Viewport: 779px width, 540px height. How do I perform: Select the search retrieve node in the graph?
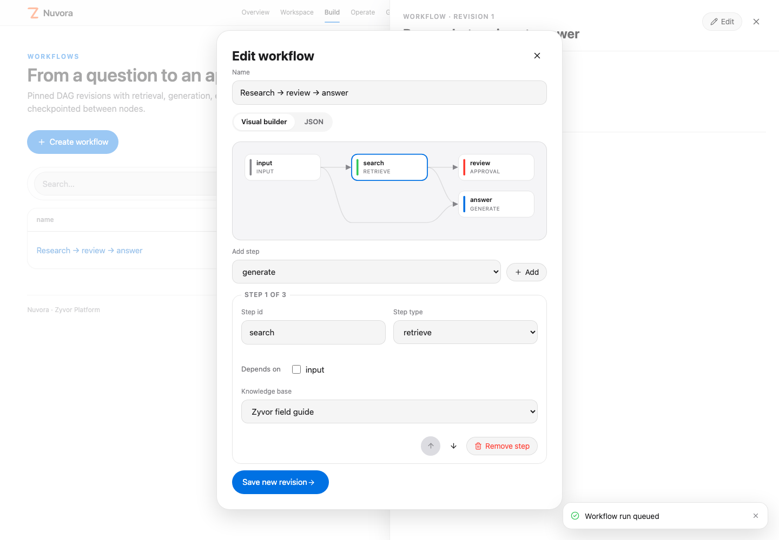pyautogui.click(x=389, y=167)
